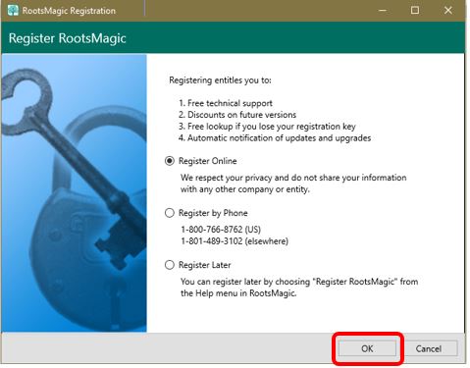Click the Register Later help menu explanation
The width and height of the screenshot is (470, 368).
299,288
